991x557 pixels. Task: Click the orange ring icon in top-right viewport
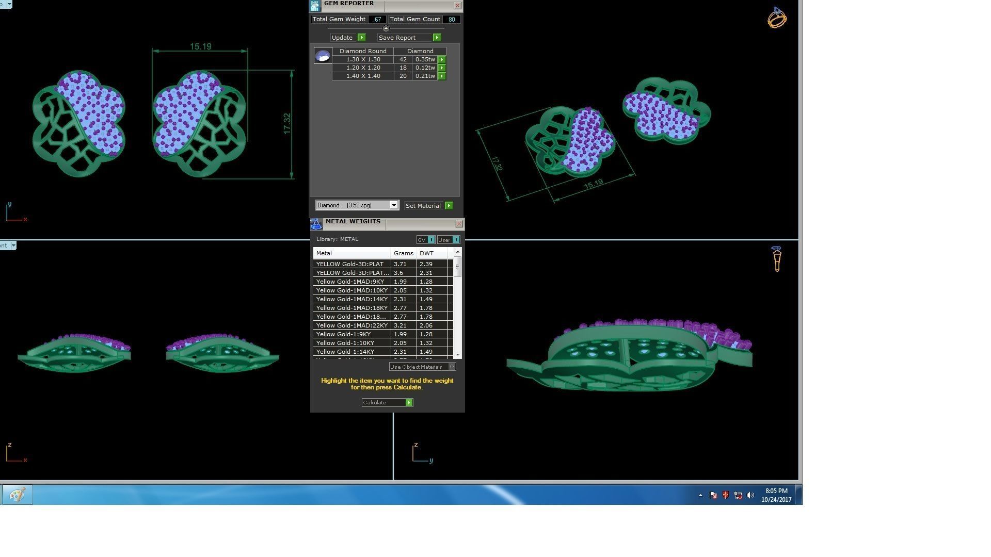click(x=776, y=18)
